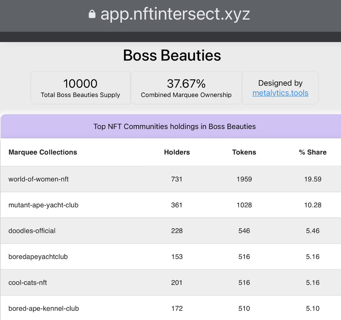Screen dimensions: 341x320
Task: Click the Boss Beauties page title
Action: click(x=172, y=55)
